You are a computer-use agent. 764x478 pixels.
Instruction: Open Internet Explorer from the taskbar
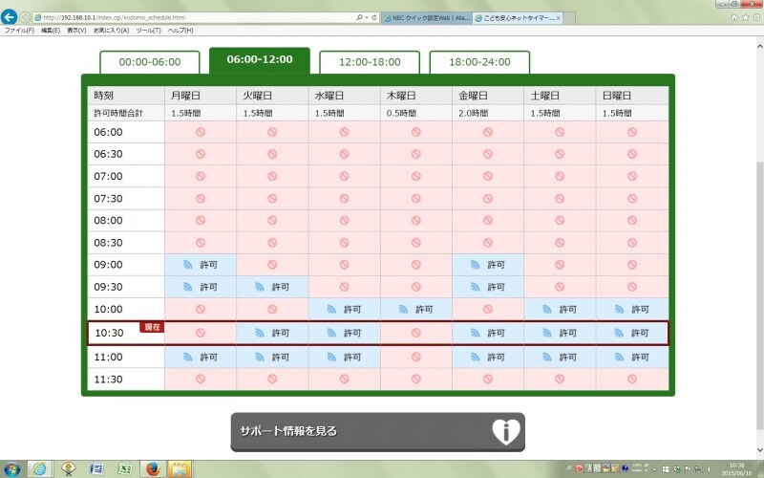click(39, 468)
